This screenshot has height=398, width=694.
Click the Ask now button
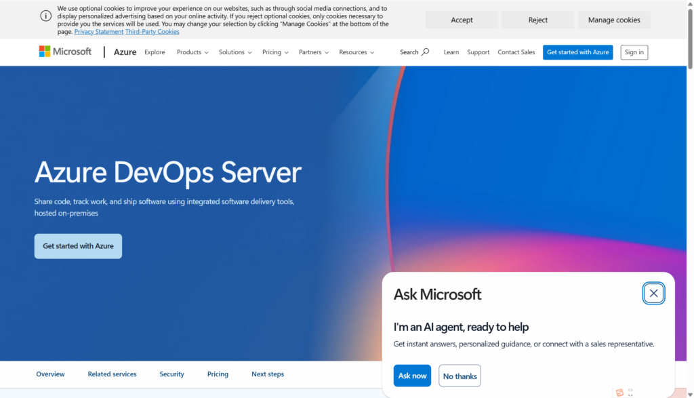(x=412, y=376)
